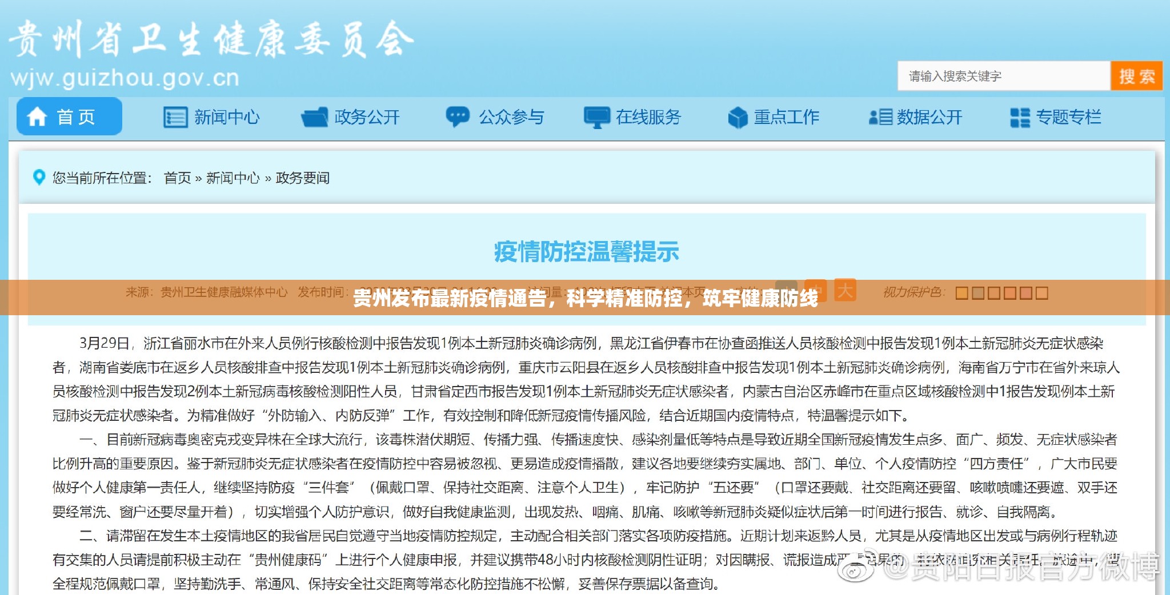Click the cube icon beside 重点工作
This screenshot has height=595, width=1170.
coord(738,116)
